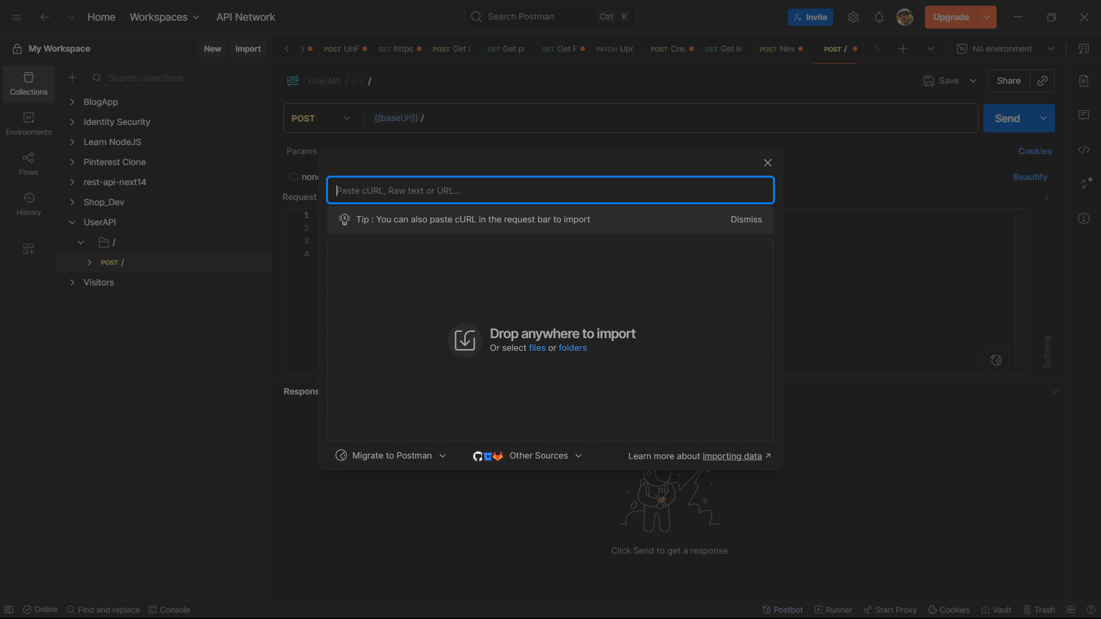Open the comments icon in right sidebar
Screen dimensions: 1101x619
pos(1084,115)
